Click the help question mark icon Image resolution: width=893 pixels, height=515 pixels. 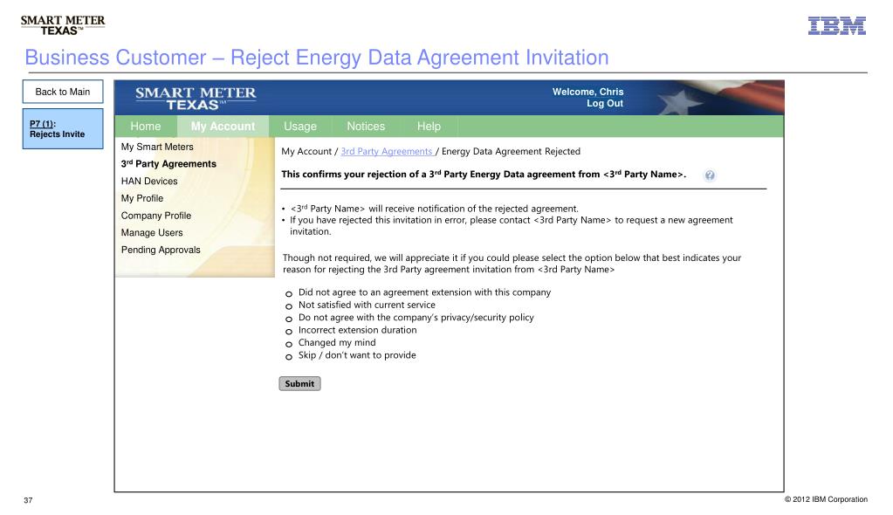point(709,175)
